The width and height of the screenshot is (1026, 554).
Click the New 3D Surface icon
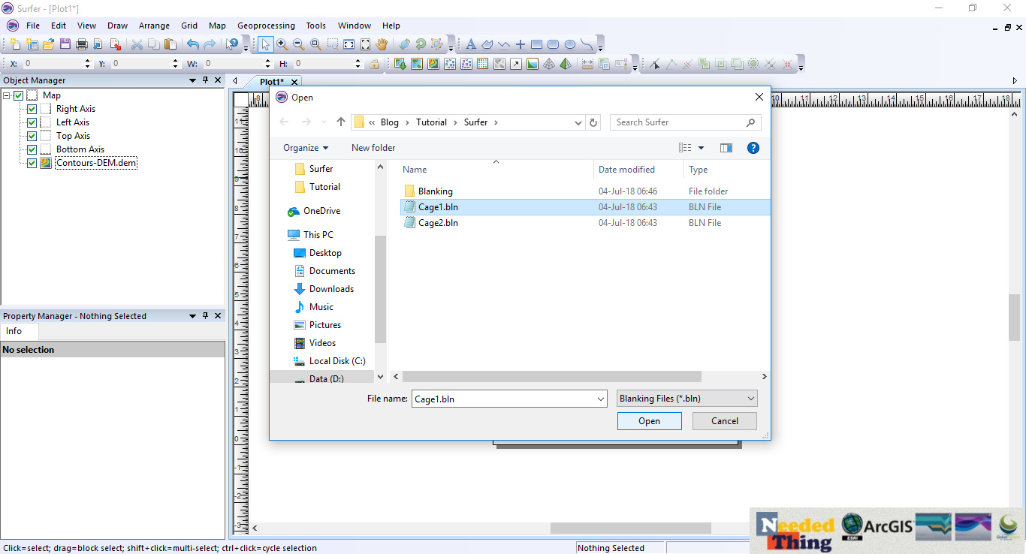pos(566,64)
